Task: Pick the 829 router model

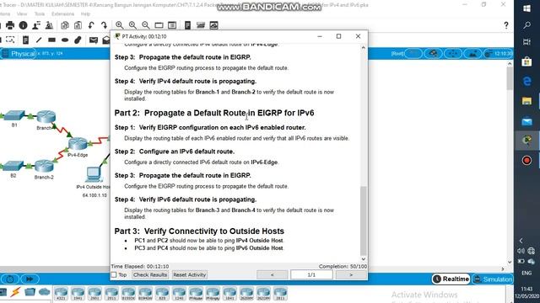Action: [162, 294]
